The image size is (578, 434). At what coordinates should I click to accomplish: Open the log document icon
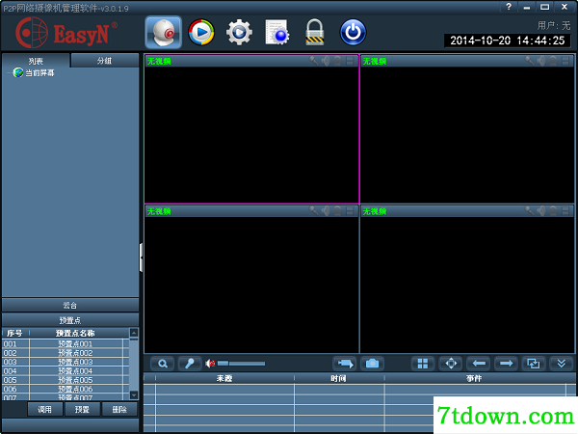pyautogui.click(x=277, y=33)
